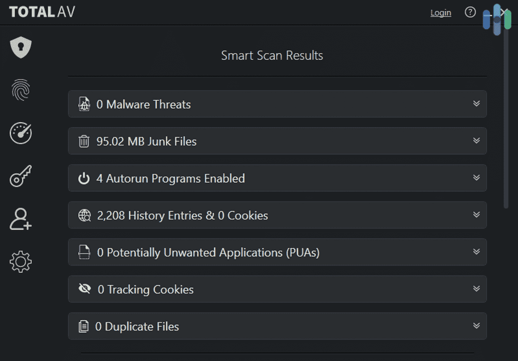Image resolution: width=518 pixels, height=361 pixels.
Task: Open the Settings gear in sidebar
Action: point(20,262)
